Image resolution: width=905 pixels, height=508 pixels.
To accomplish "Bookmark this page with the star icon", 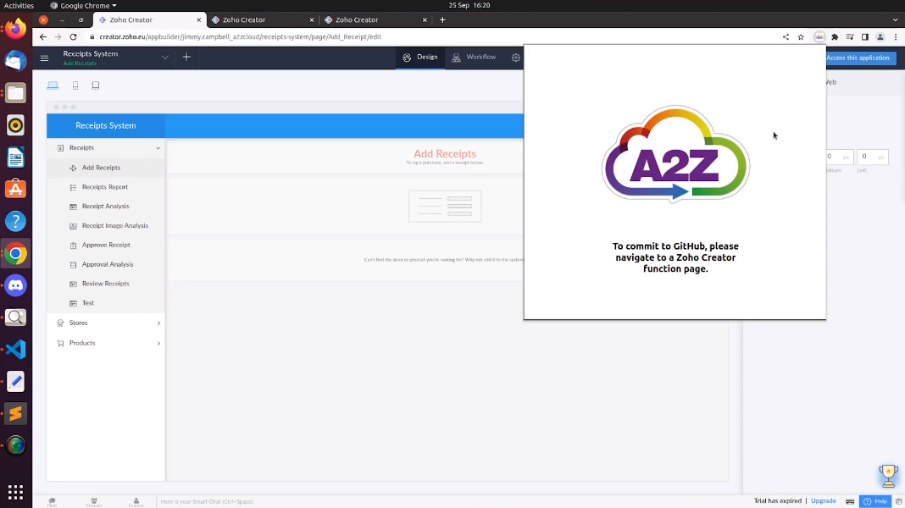I will pos(801,37).
